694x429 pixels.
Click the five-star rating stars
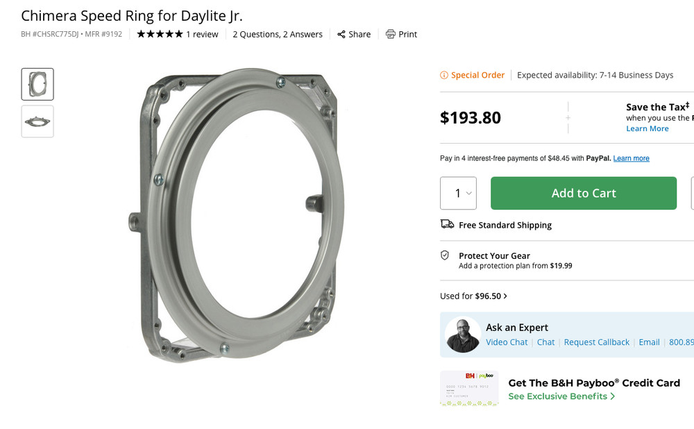(158, 33)
